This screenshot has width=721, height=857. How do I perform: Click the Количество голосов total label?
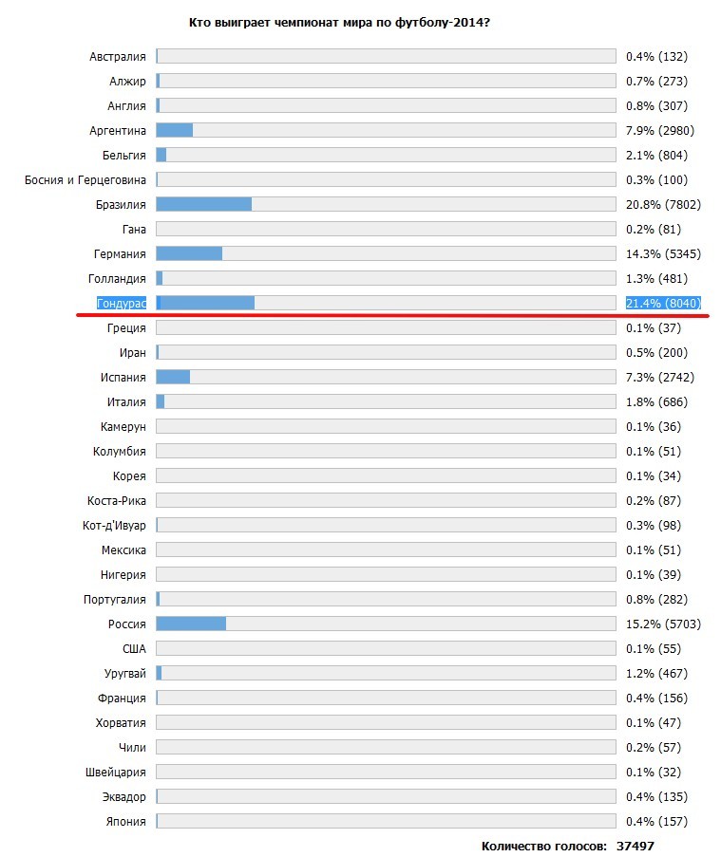tap(542, 846)
